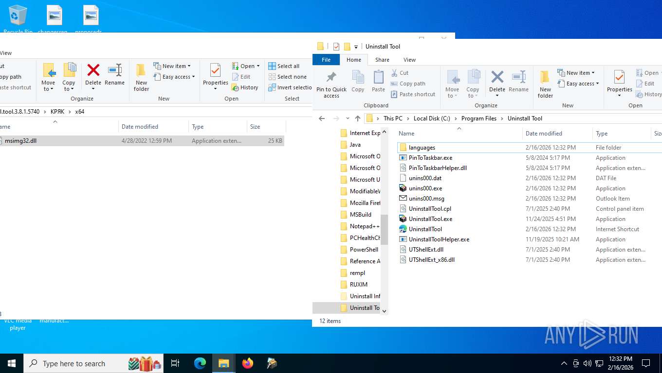Click Properties in Uninstall Tool window ribbon

pyautogui.click(x=619, y=84)
